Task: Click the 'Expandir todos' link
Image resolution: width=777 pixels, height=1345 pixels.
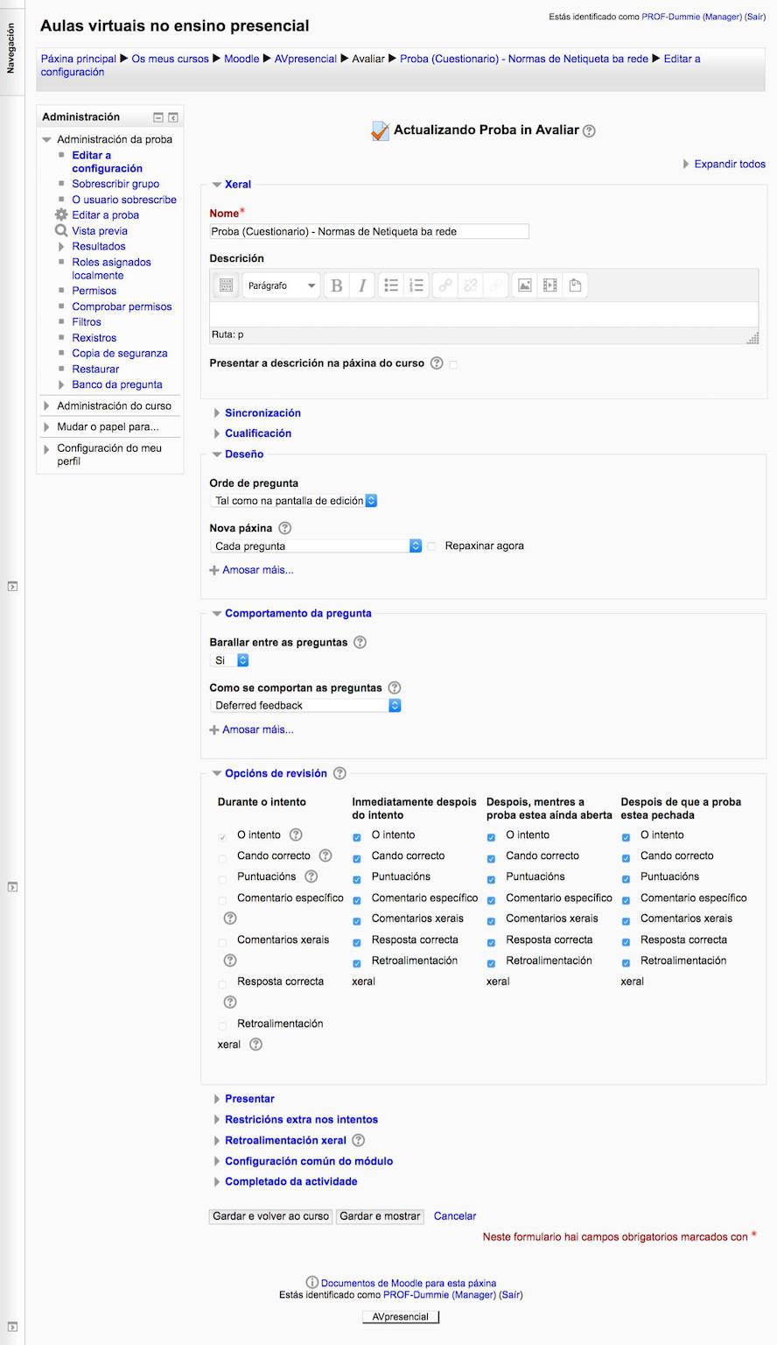Action: (x=729, y=164)
